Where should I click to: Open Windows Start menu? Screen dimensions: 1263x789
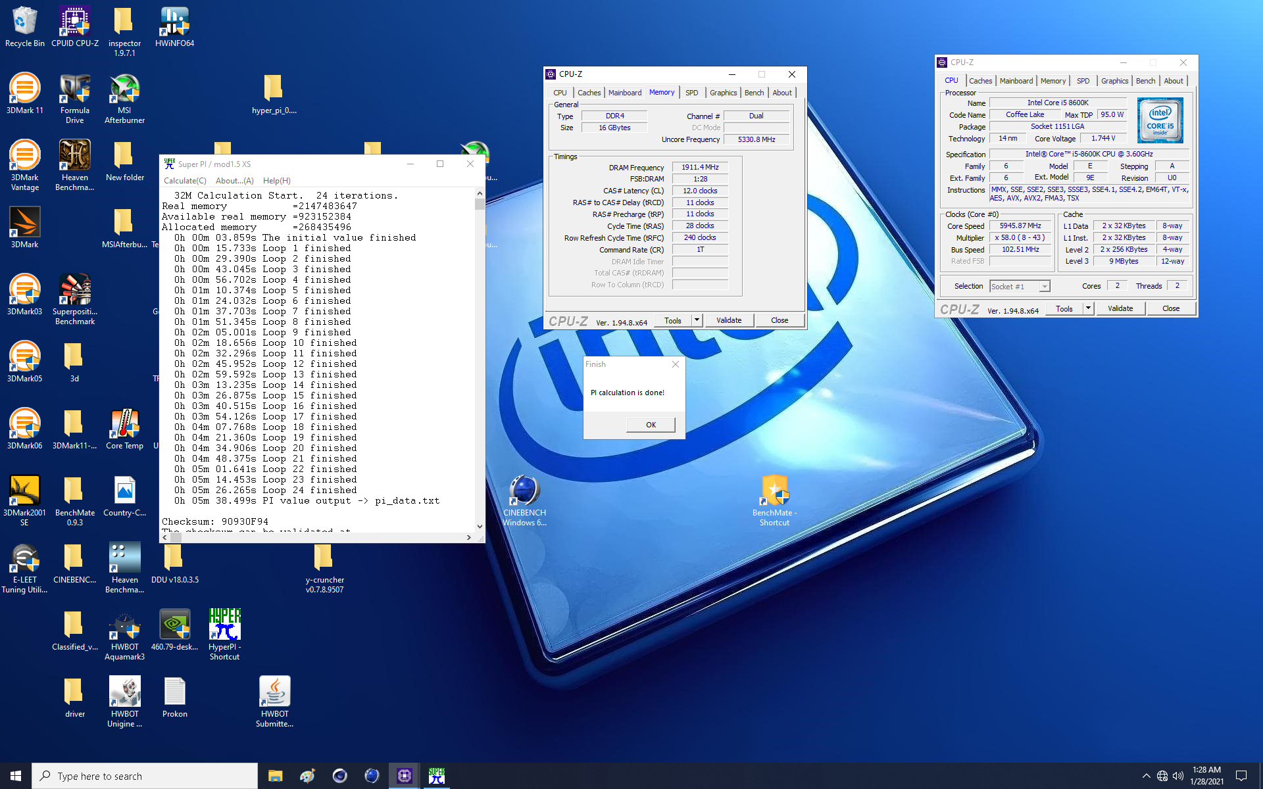click(x=16, y=776)
